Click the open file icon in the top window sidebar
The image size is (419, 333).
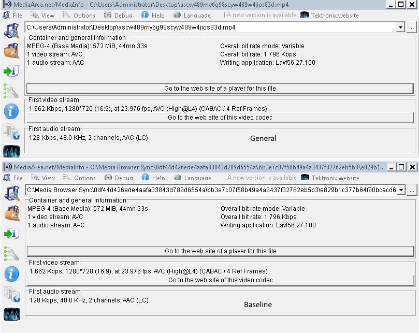point(11,31)
